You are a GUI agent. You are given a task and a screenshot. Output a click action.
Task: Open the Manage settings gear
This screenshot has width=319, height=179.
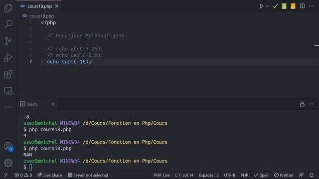point(8,163)
